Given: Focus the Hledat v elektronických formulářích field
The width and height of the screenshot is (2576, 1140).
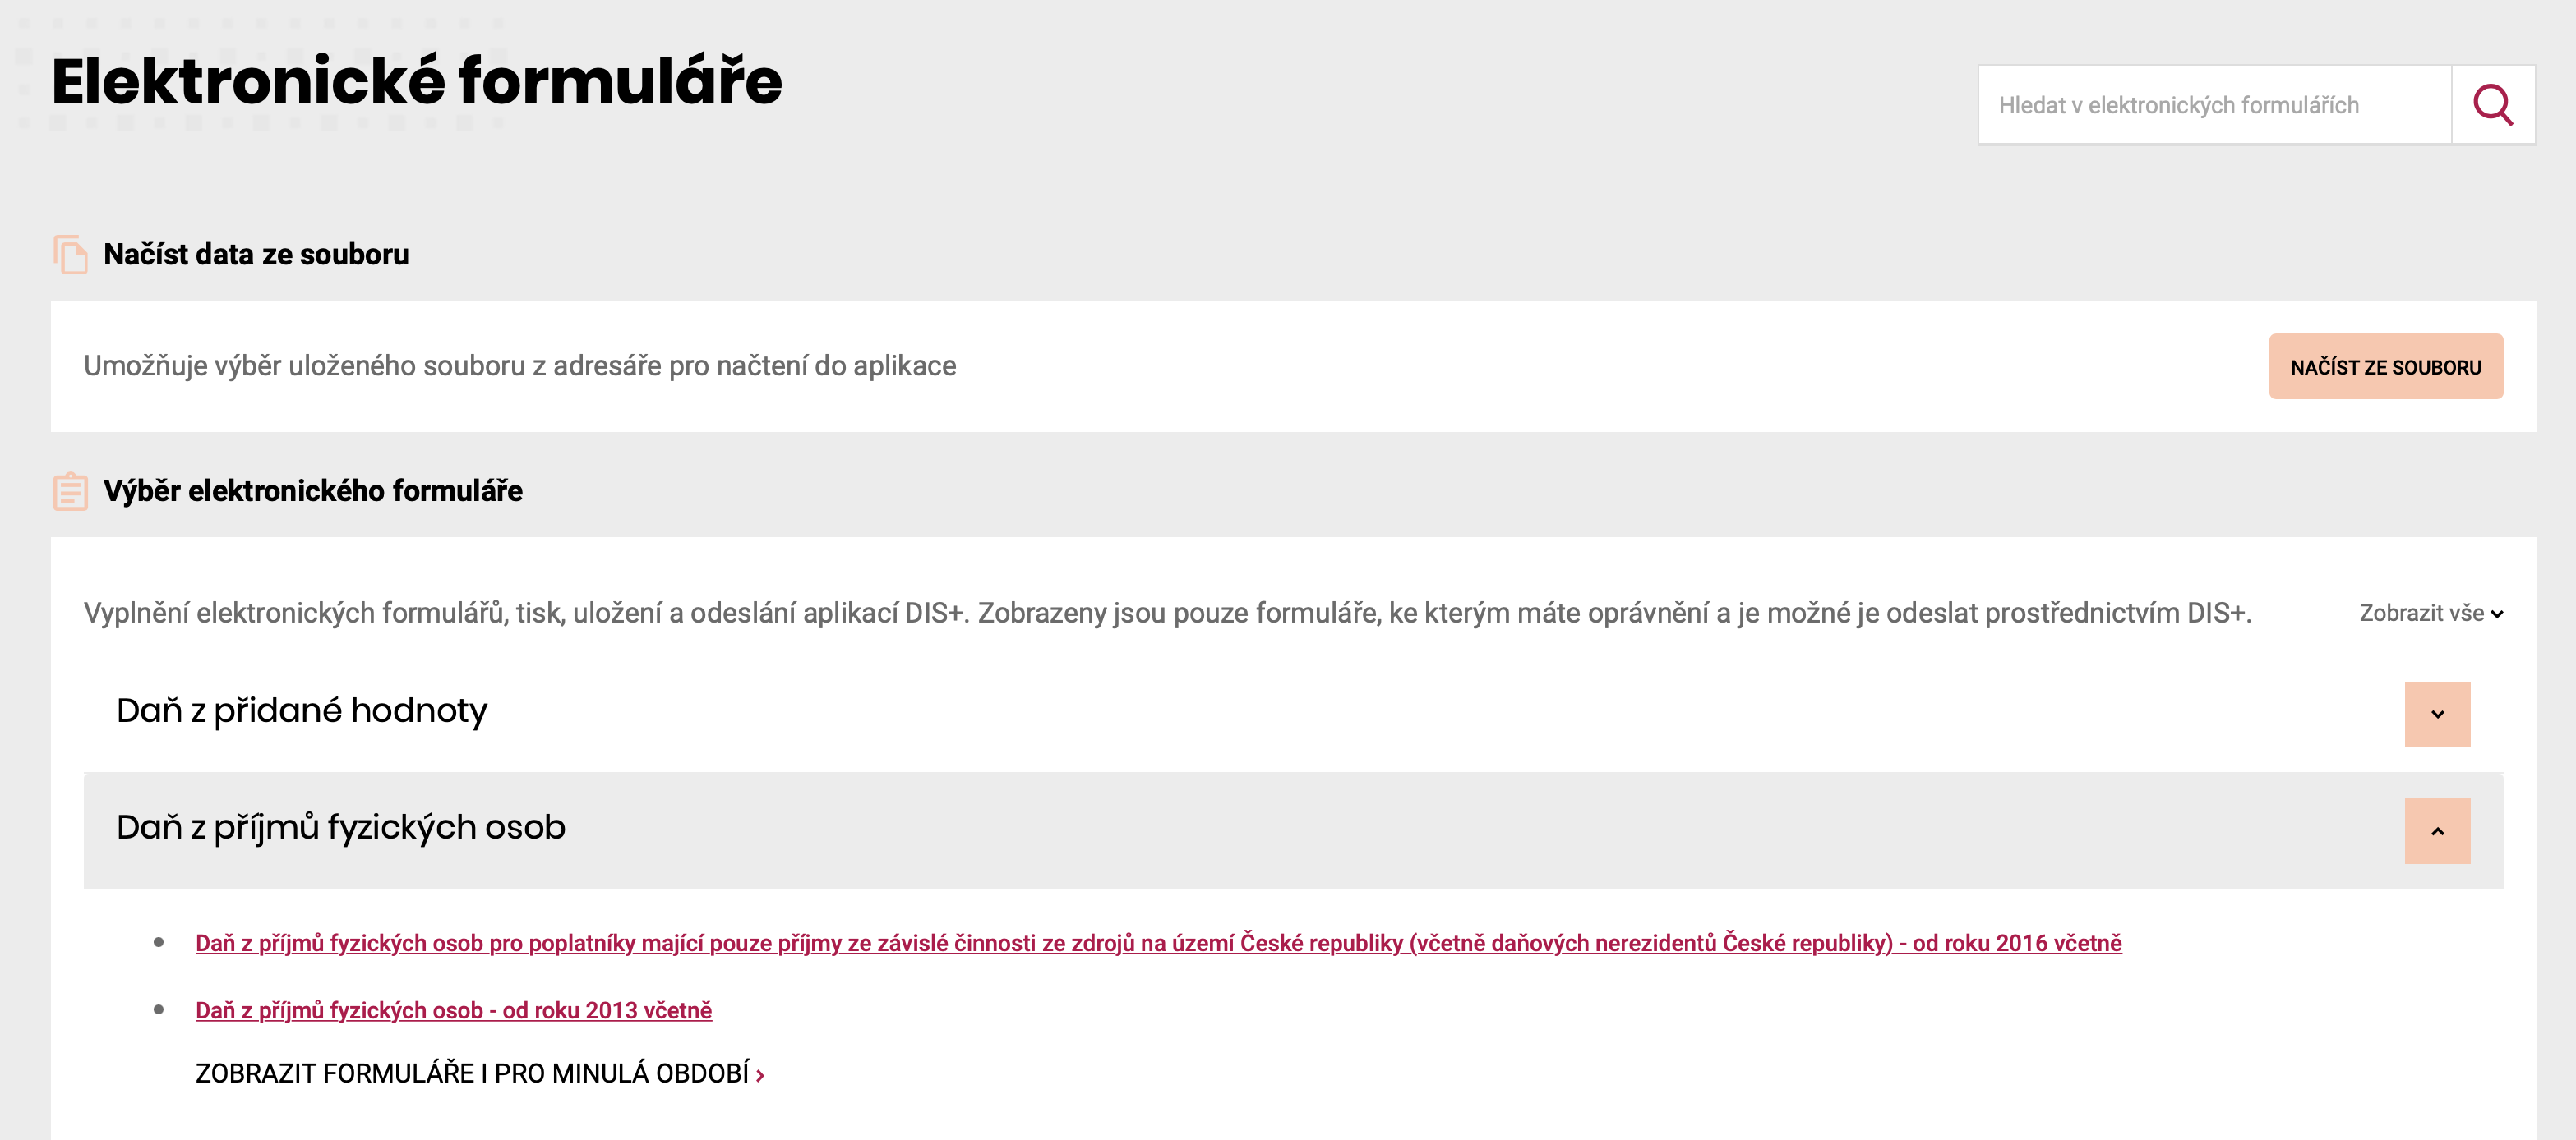Looking at the screenshot, I should click(x=2214, y=105).
